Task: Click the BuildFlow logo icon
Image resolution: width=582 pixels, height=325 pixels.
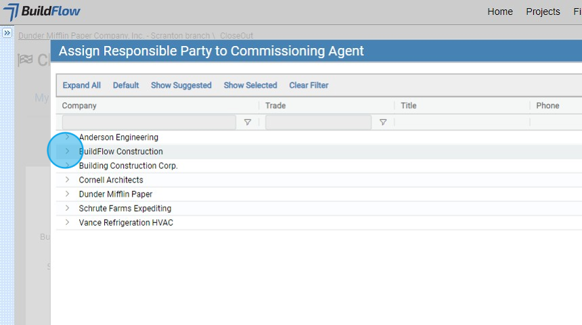Action: point(12,12)
